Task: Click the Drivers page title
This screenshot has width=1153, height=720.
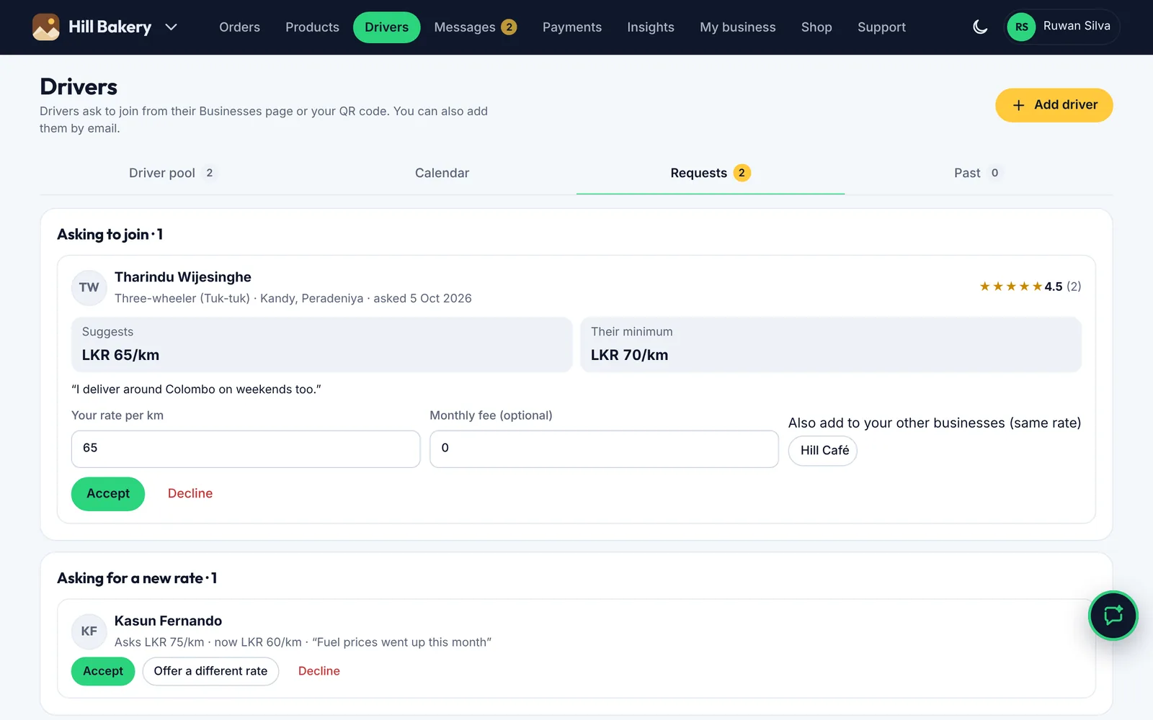Action: coord(79,86)
